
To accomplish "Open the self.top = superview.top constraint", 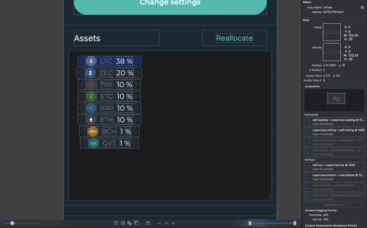I will [x=334, y=167].
